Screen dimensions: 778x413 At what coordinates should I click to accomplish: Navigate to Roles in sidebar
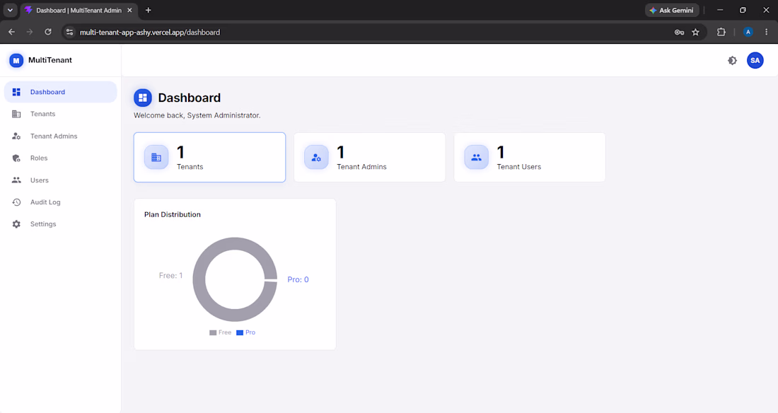tap(39, 158)
